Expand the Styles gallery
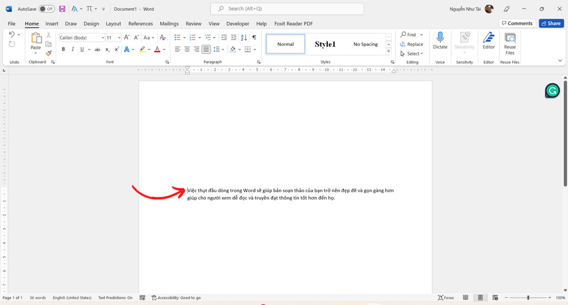This screenshot has width=568, height=305. tap(389, 52)
